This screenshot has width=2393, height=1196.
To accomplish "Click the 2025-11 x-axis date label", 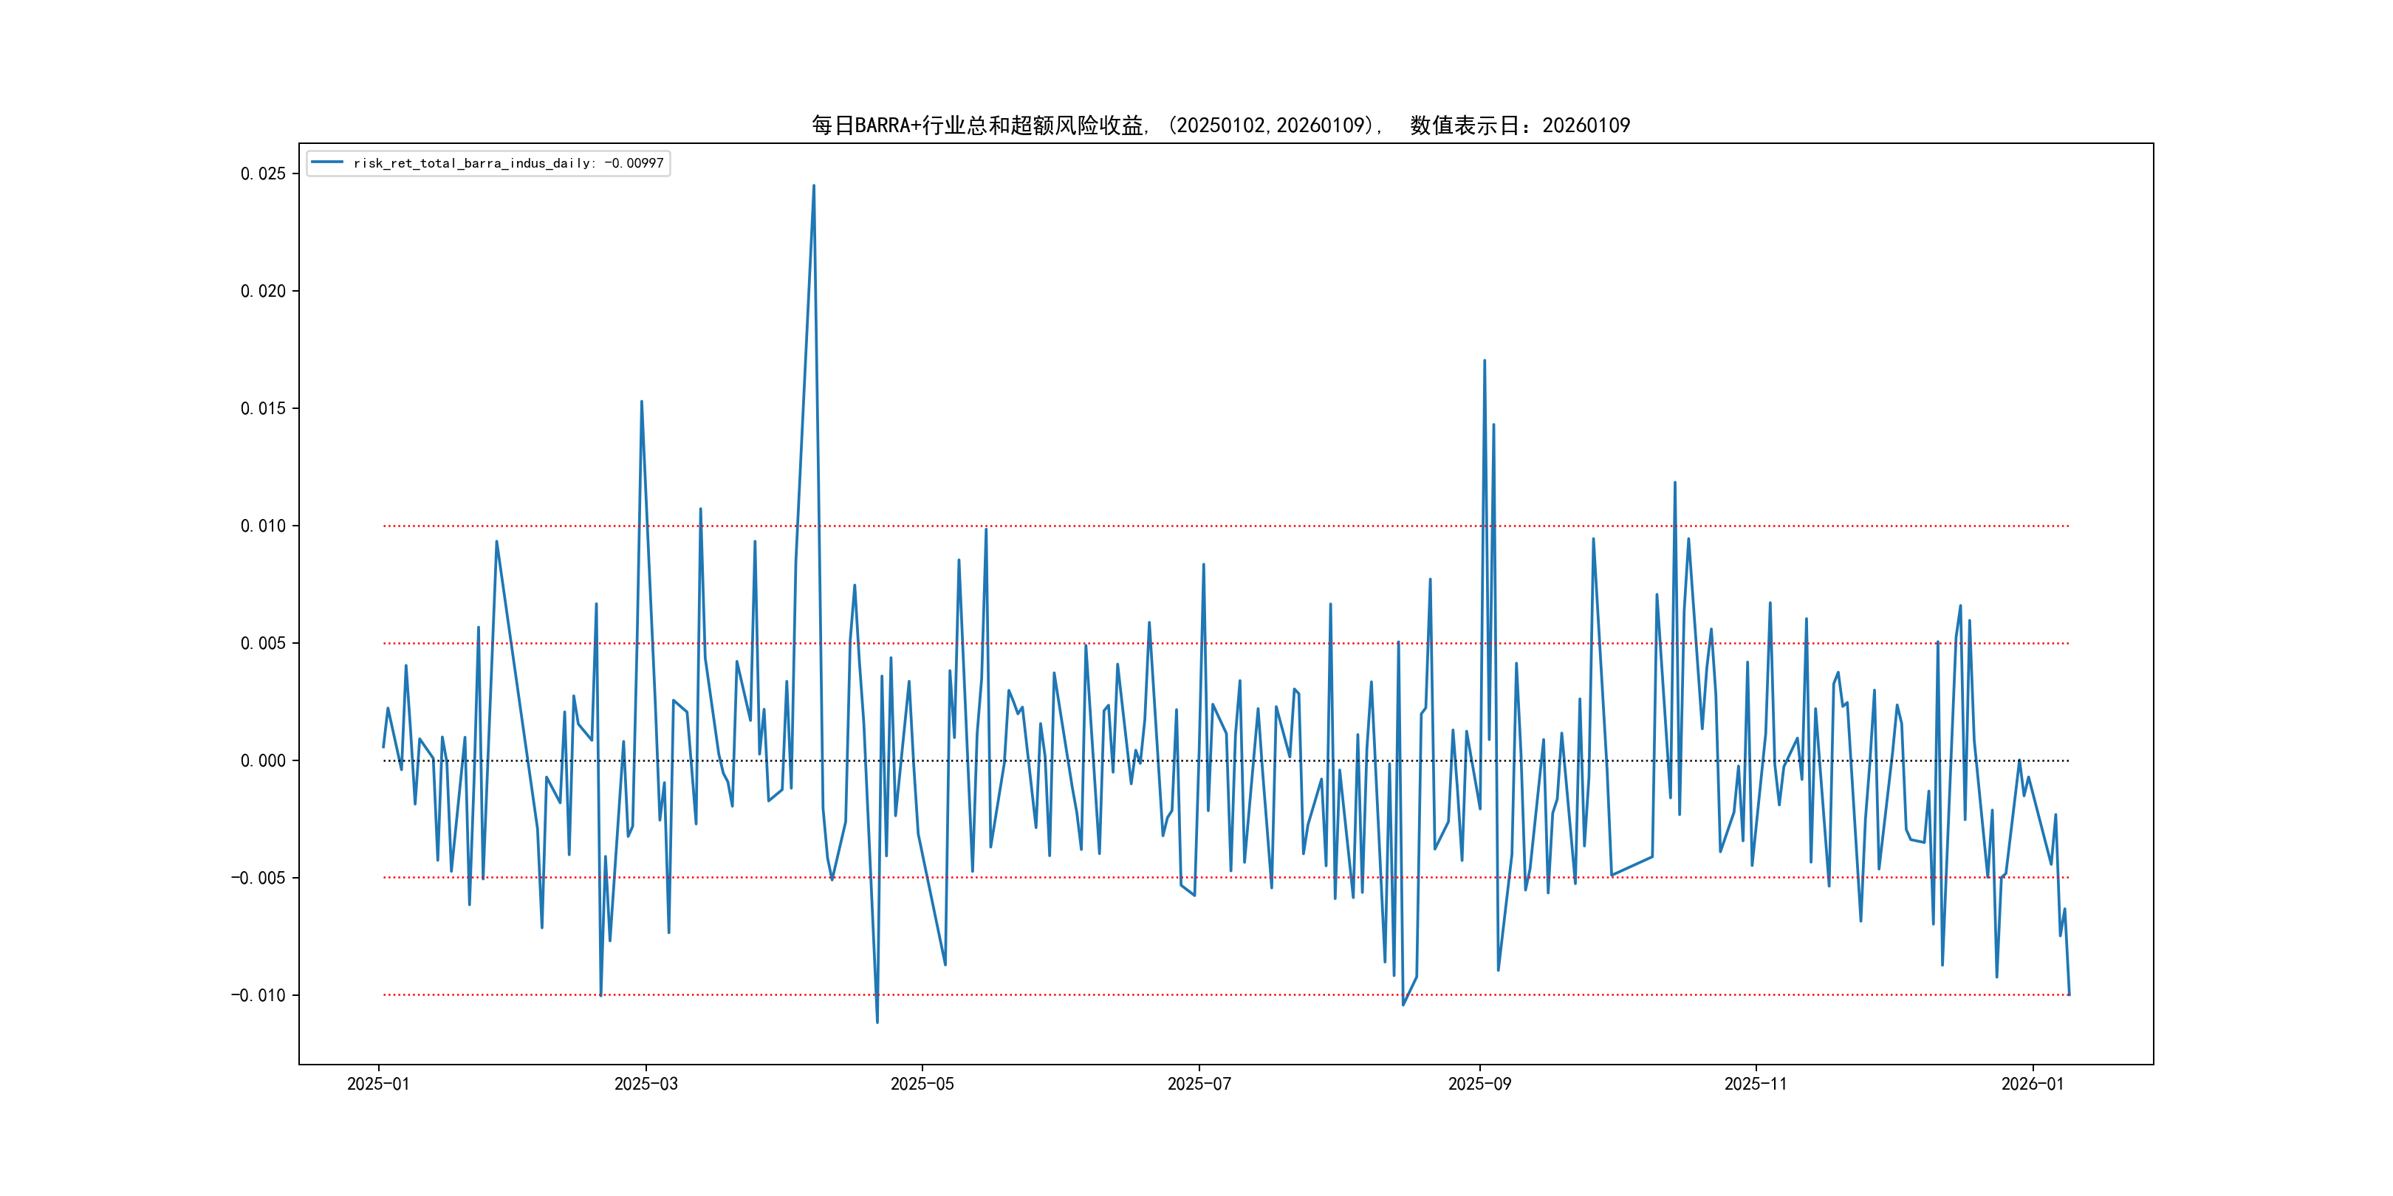I will (1755, 1084).
